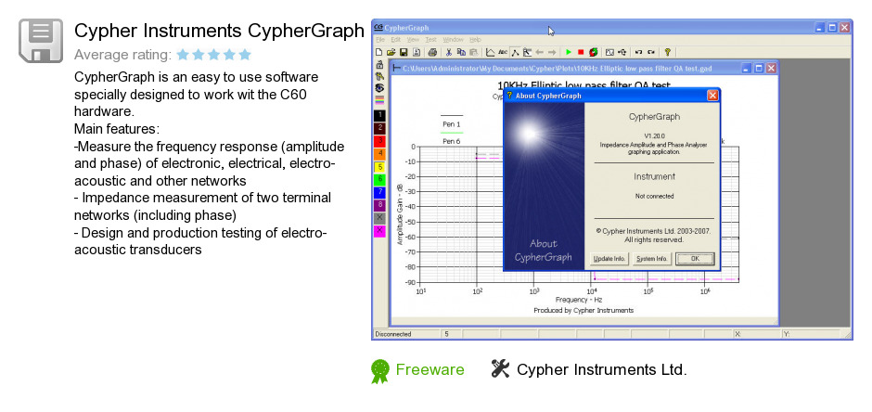This screenshot has width=872, height=412.
Task: Click the magenta X pen swatch
Action: point(379,231)
